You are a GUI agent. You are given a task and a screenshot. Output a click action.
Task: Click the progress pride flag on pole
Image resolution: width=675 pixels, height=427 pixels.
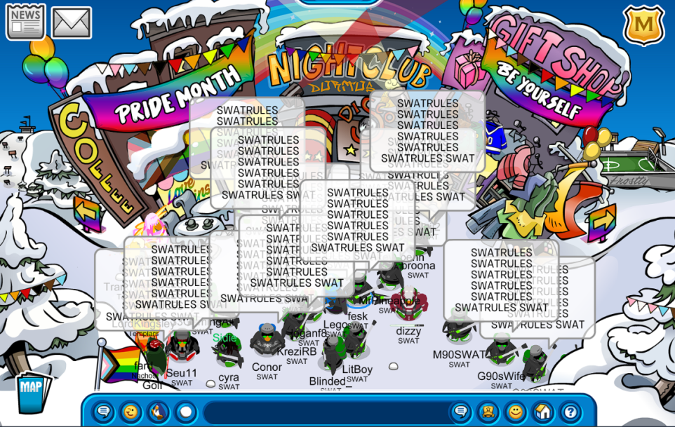(120, 364)
